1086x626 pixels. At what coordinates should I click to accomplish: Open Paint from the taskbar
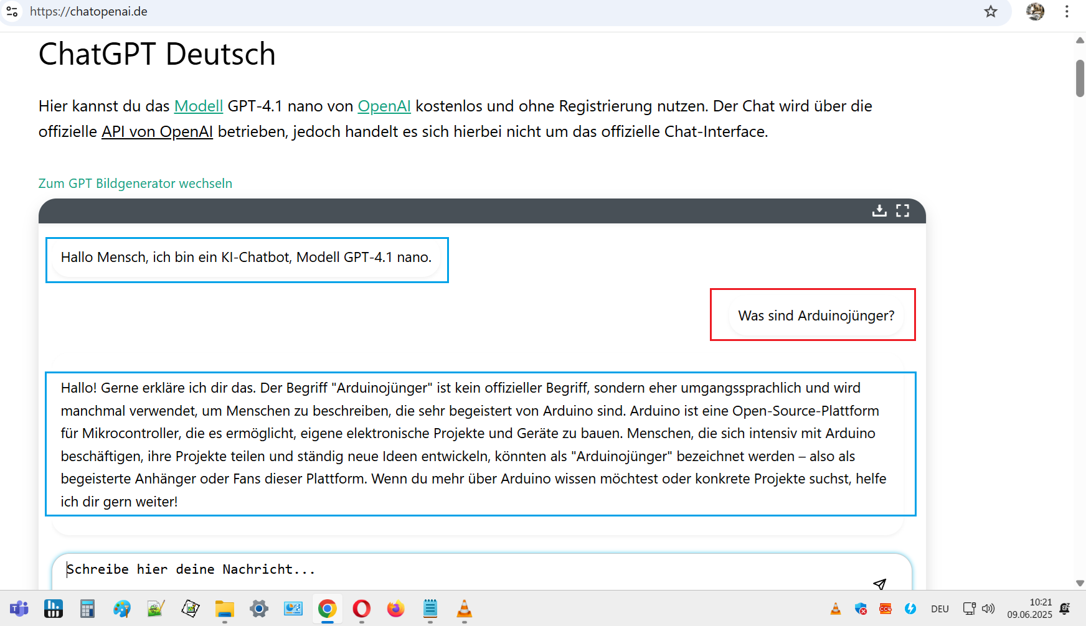(x=122, y=609)
